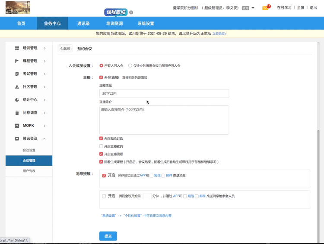This screenshot has width=324, height=244.
Task: Click the 培训管理 grid icon in sidebar
Action: [x=17, y=48]
